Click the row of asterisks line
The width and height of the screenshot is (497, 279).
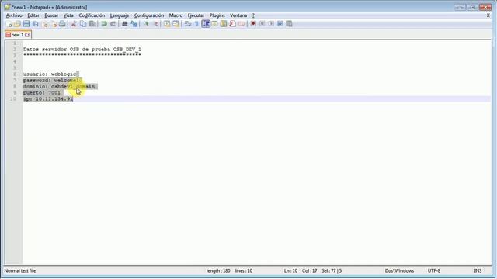tap(82, 55)
